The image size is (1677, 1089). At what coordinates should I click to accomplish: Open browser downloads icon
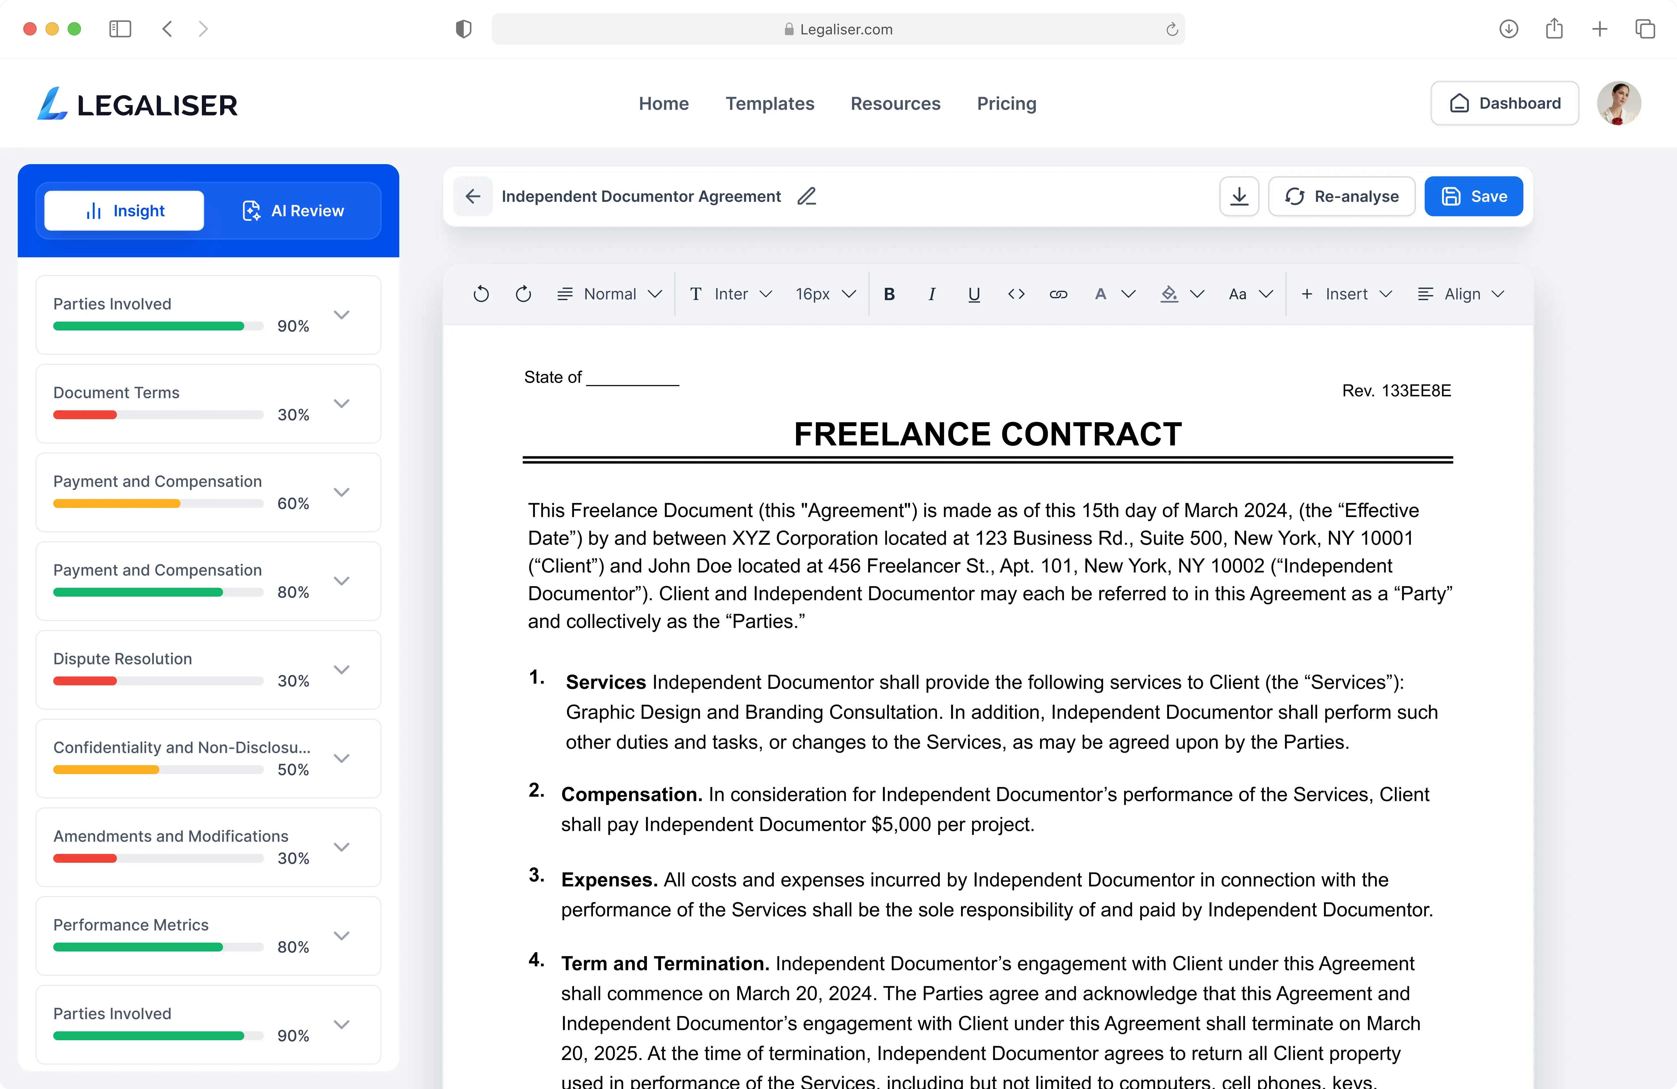1509,29
